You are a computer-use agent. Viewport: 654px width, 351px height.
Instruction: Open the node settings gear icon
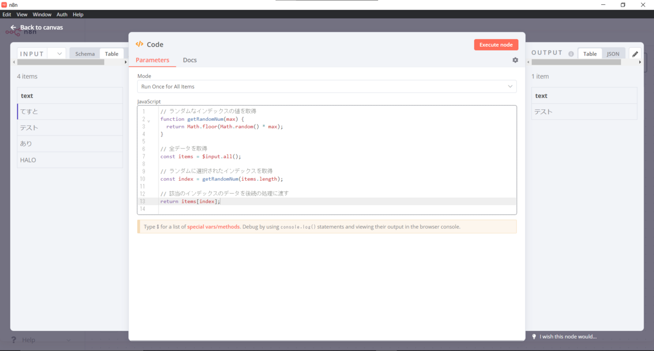(515, 60)
